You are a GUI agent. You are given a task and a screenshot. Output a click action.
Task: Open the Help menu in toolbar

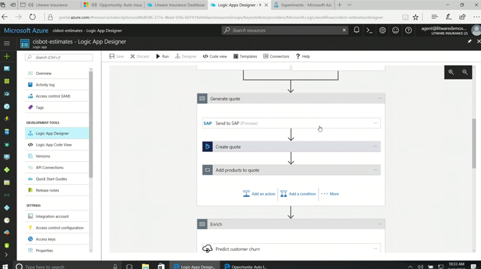point(303,56)
